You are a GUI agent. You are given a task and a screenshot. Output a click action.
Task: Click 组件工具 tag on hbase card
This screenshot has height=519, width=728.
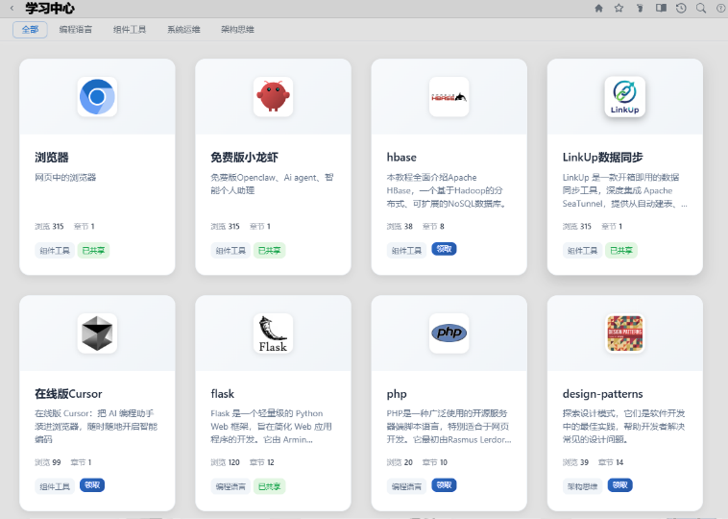pyautogui.click(x=406, y=251)
